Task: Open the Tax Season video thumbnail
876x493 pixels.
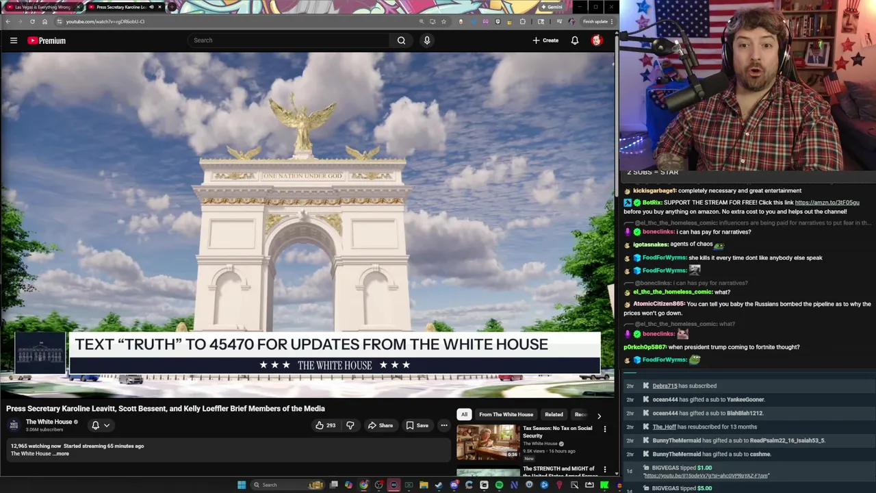Action: pyautogui.click(x=488, y=442)
